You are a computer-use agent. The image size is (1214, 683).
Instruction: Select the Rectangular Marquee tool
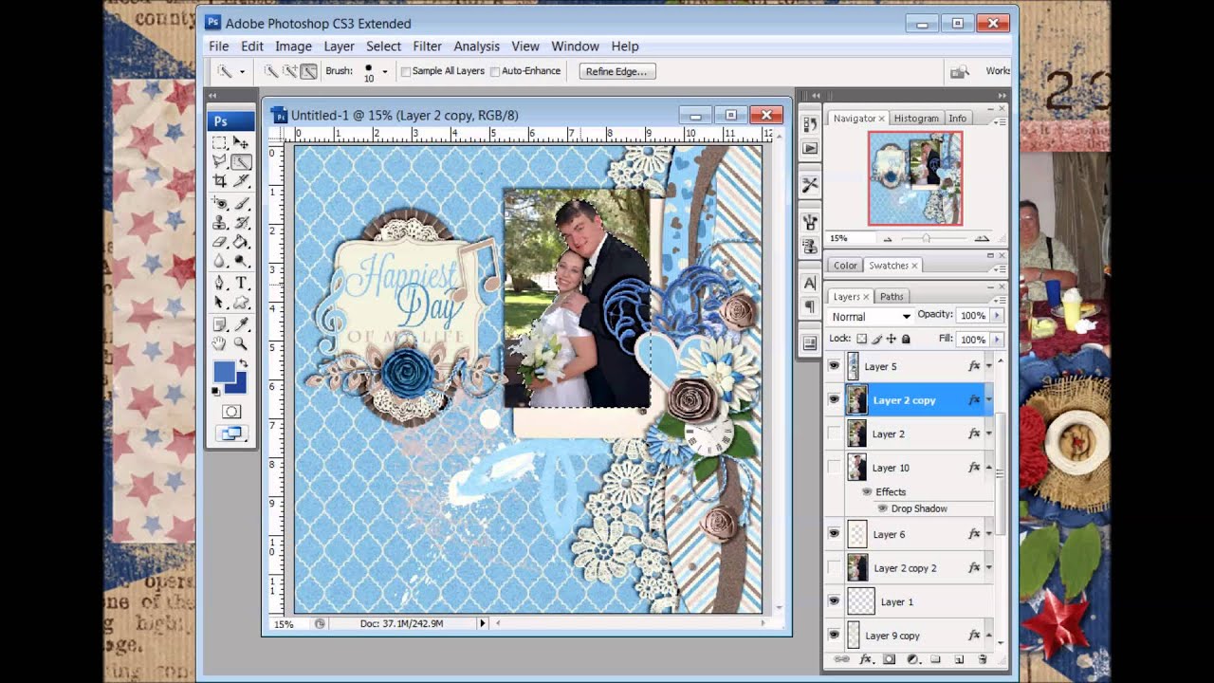coord(220,143)
